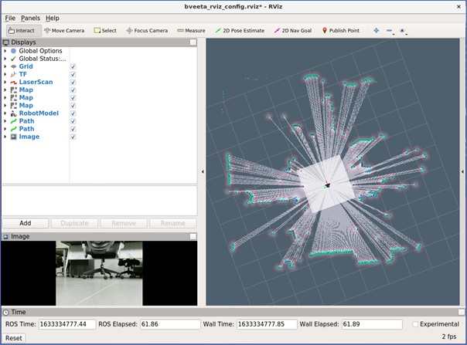Pick the 2D Pose Estimate tool
Image resolution: width=467 pixels, height=345 pixels.
[240, 31]
